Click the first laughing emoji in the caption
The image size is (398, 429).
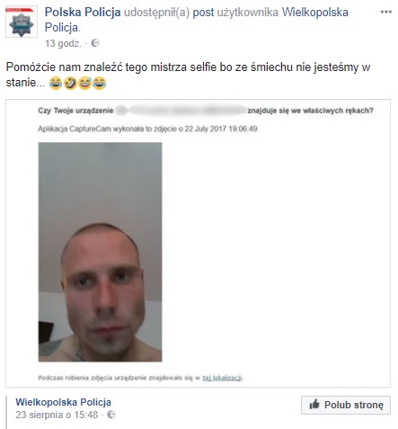[56, 83]
